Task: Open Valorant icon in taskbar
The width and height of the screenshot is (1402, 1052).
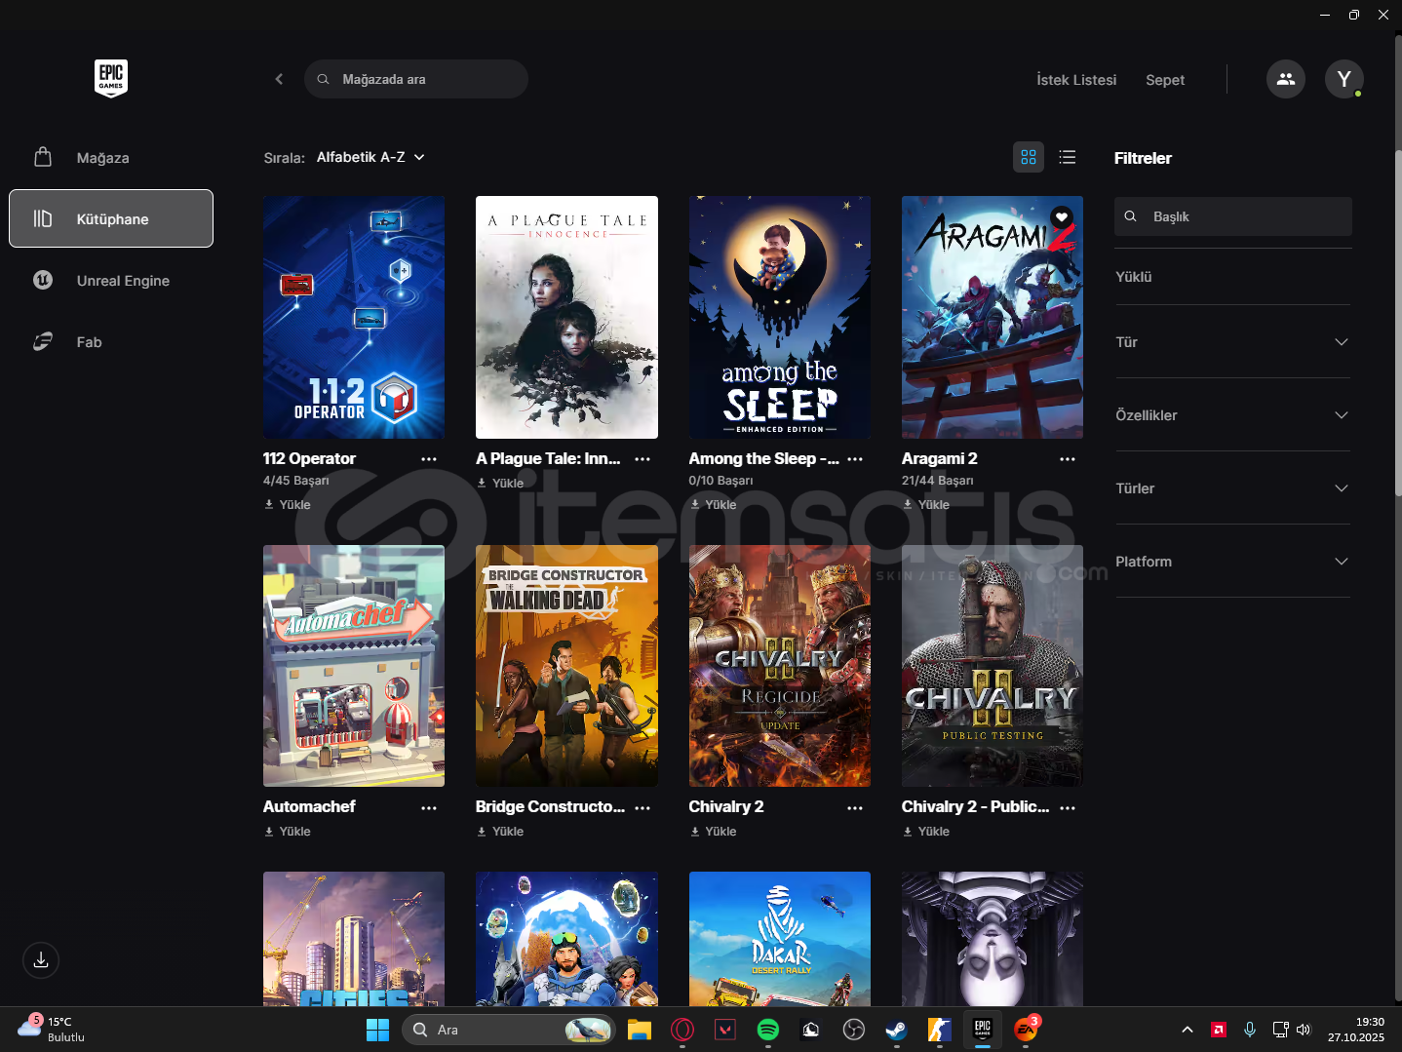Action: pyautogui.click(x=725, y=1030)
